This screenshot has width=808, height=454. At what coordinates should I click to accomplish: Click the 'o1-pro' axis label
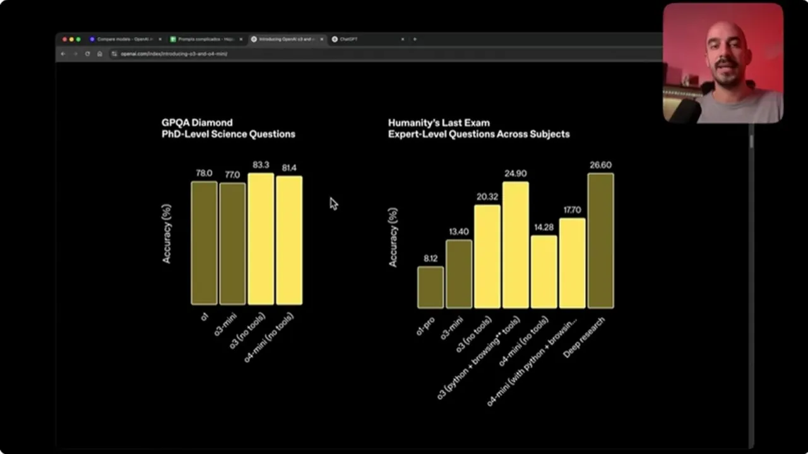(x=426, y=325)
